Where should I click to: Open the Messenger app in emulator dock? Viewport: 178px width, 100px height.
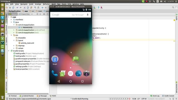[x=62, y=73]
